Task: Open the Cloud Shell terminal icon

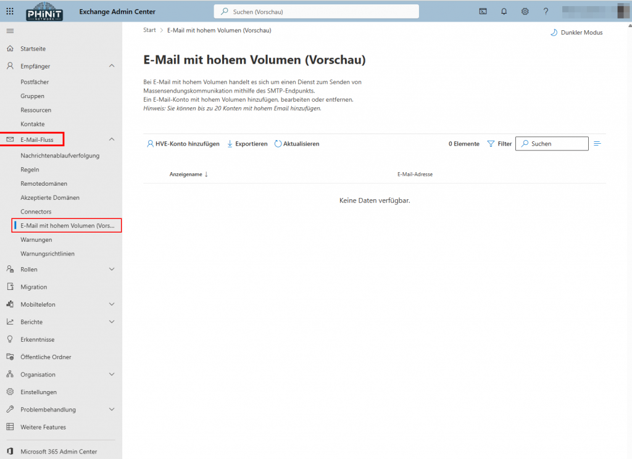Action: [x=482, y=11]
